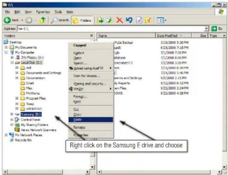Choose Cut in the context menu

click(x=91, y=109)
